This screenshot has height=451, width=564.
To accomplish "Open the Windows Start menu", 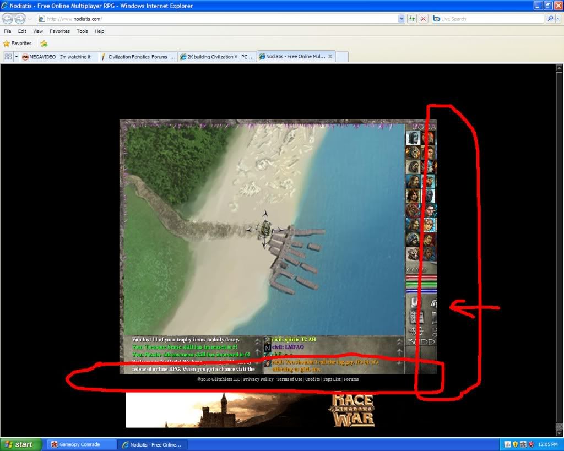I will pos(21,444).
